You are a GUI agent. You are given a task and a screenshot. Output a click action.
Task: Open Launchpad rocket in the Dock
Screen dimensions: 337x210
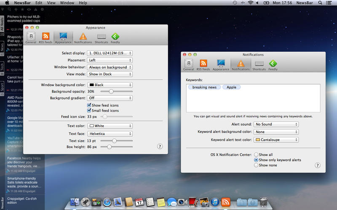tap(86, 202)
